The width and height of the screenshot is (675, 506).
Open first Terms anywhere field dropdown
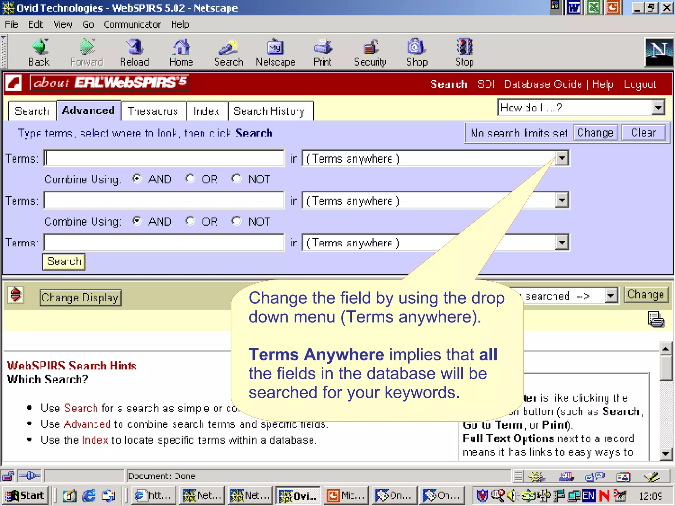click(562, 158)
